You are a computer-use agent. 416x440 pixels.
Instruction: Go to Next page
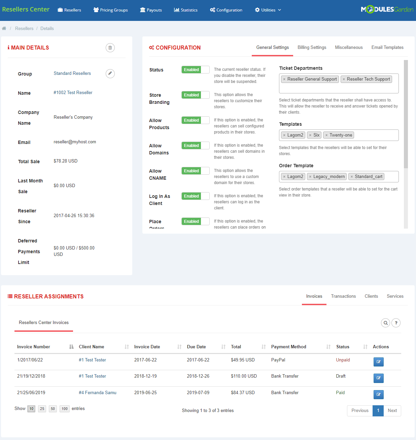coord(392,411)
